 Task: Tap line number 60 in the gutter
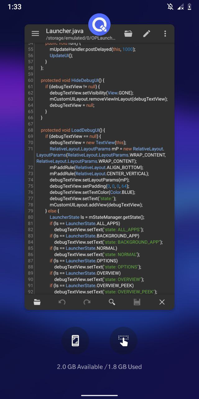click(30, 80)
